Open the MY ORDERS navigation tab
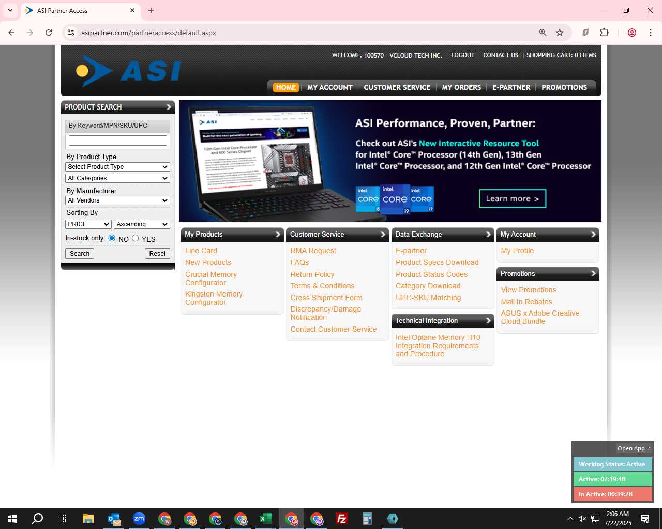Screen dimensions: 662x529 point(461,87)
